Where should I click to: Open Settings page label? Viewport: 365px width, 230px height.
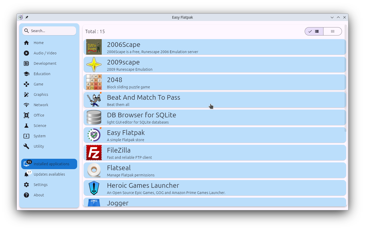(x=41, y=185)
